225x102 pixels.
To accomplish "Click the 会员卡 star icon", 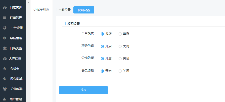I will click(x=5, y=69).
